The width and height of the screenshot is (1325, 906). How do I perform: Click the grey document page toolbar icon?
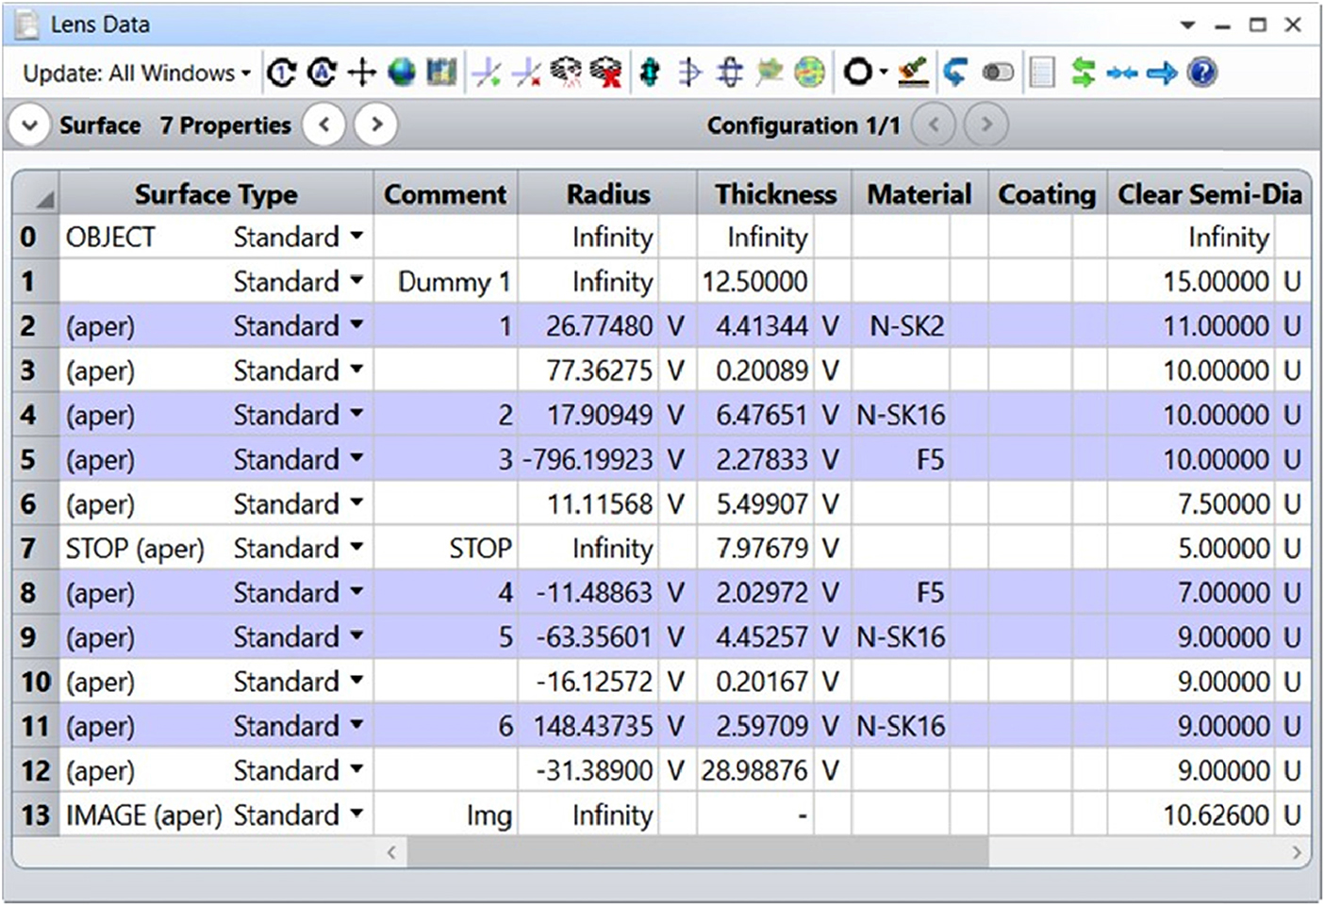(x=1042, y=73)
